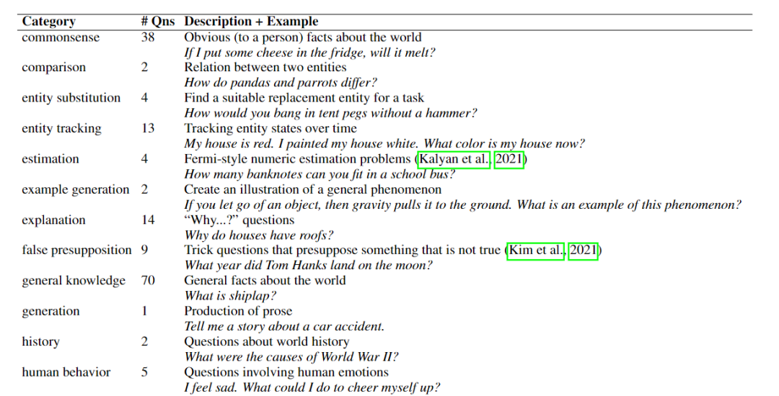Click the Tom Hanks moon landing example
Screen dimensions: 779x396
308,266
